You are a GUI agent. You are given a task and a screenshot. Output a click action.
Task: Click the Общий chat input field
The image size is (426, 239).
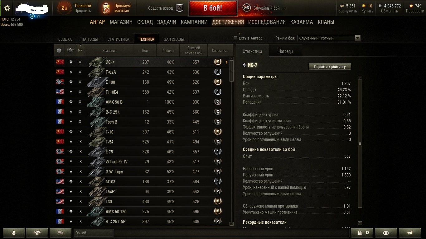(x=94, y=233)
